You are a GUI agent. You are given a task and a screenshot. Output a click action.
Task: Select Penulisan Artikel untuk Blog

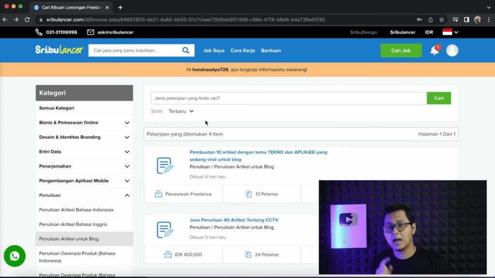pyautogui.click(x=84, y=238)
